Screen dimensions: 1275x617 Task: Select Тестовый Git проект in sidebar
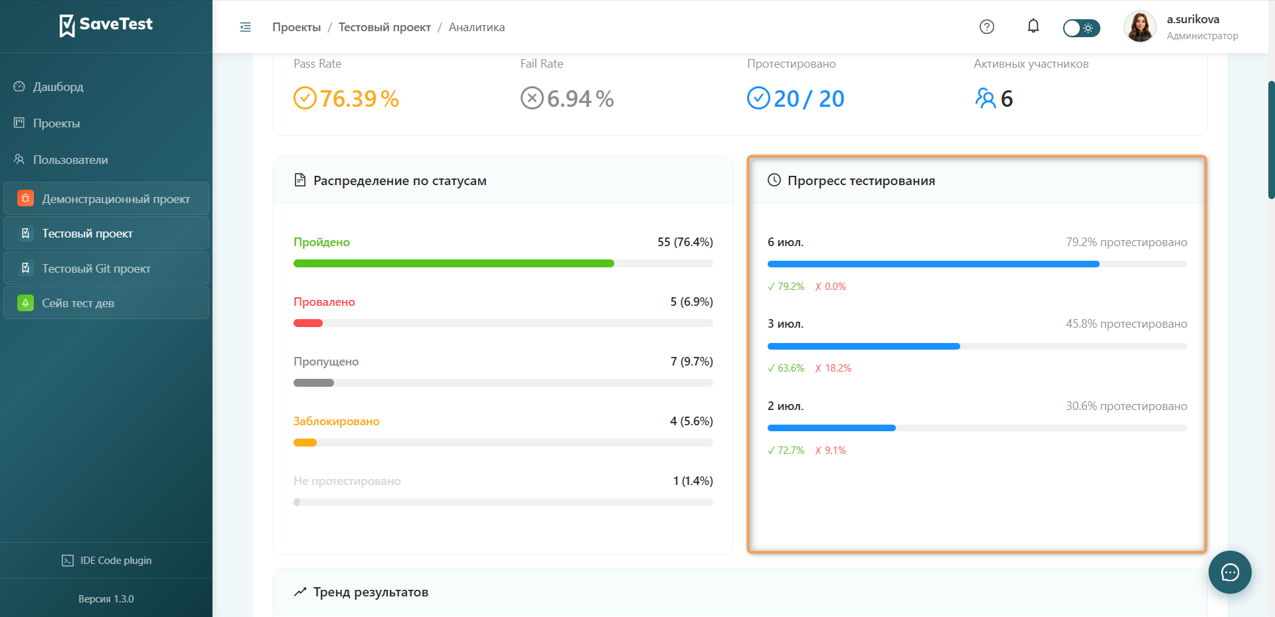tap(106, 269)
